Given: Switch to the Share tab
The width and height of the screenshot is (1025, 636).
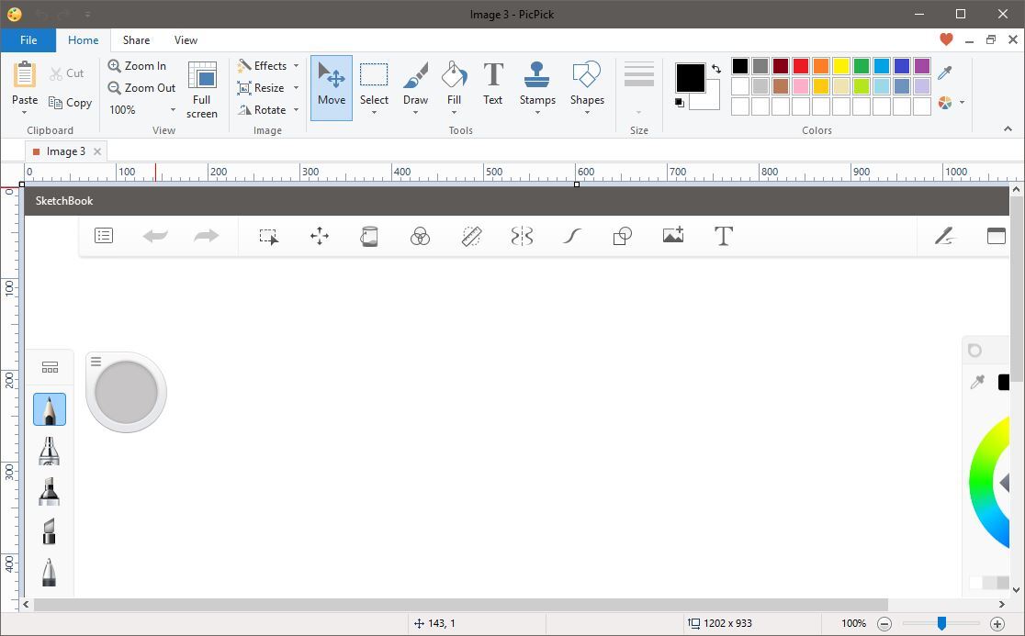Looking at the screenshot, I should click(136, 40).
